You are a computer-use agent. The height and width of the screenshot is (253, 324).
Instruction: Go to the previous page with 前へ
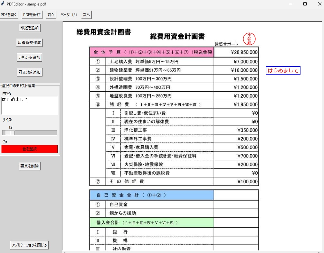pyautogui.click(x=50, y=14)
